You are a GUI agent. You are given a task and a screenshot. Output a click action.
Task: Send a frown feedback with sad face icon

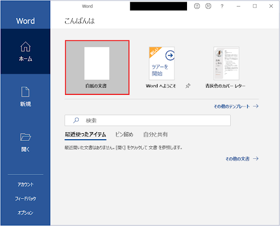(208, 6)
